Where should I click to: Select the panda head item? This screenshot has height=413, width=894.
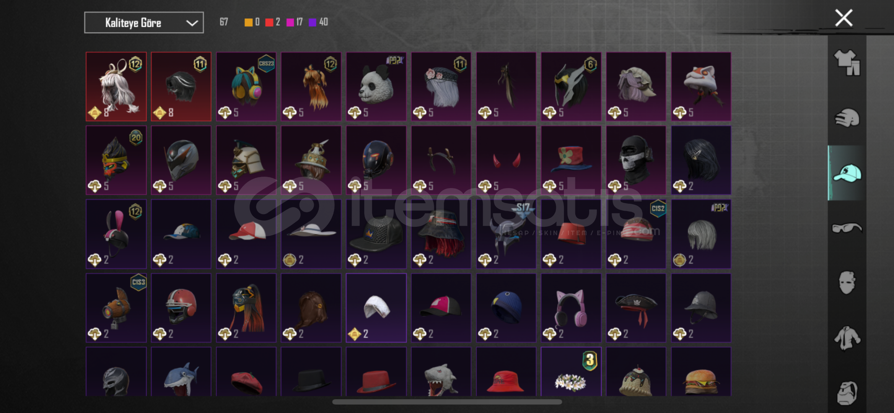(x=376, y=87)
